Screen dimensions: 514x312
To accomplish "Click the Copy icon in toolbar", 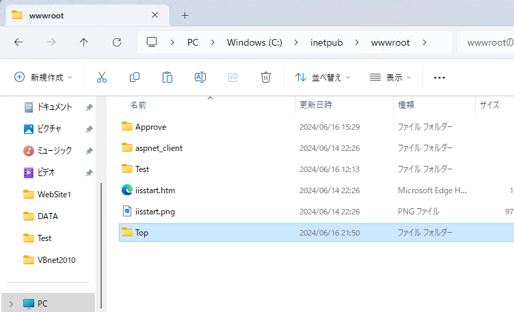I will [135, 77].
